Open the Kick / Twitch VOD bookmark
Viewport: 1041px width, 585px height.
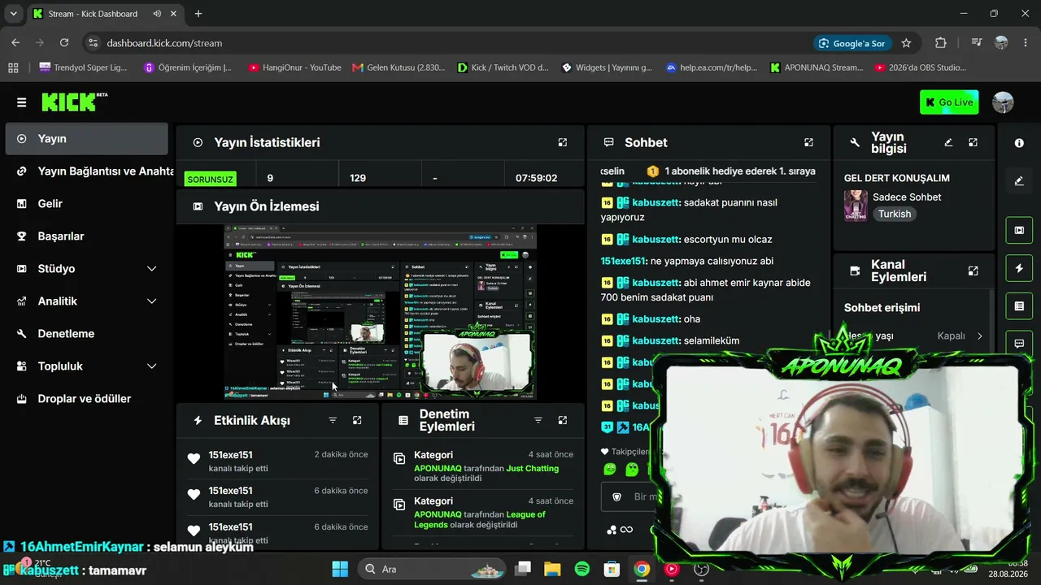tap(503, 67)
